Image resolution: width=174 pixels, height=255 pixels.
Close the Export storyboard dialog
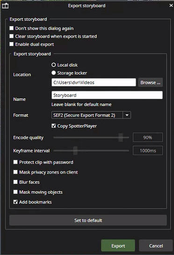pyautogui.click(x=171, y=6)
